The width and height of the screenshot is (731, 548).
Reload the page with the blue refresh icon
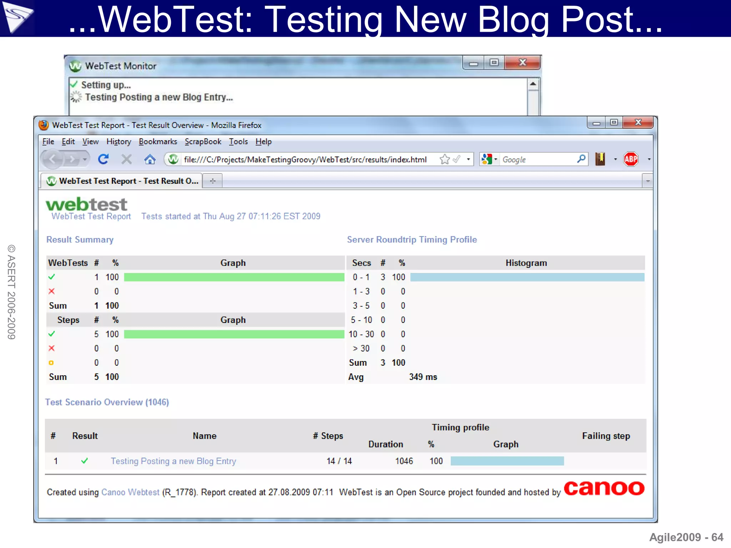coord(104,159)
